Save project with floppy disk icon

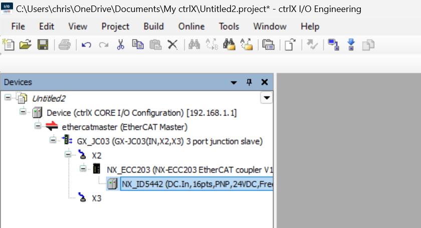pyautogui.click(x=43, y=44)
